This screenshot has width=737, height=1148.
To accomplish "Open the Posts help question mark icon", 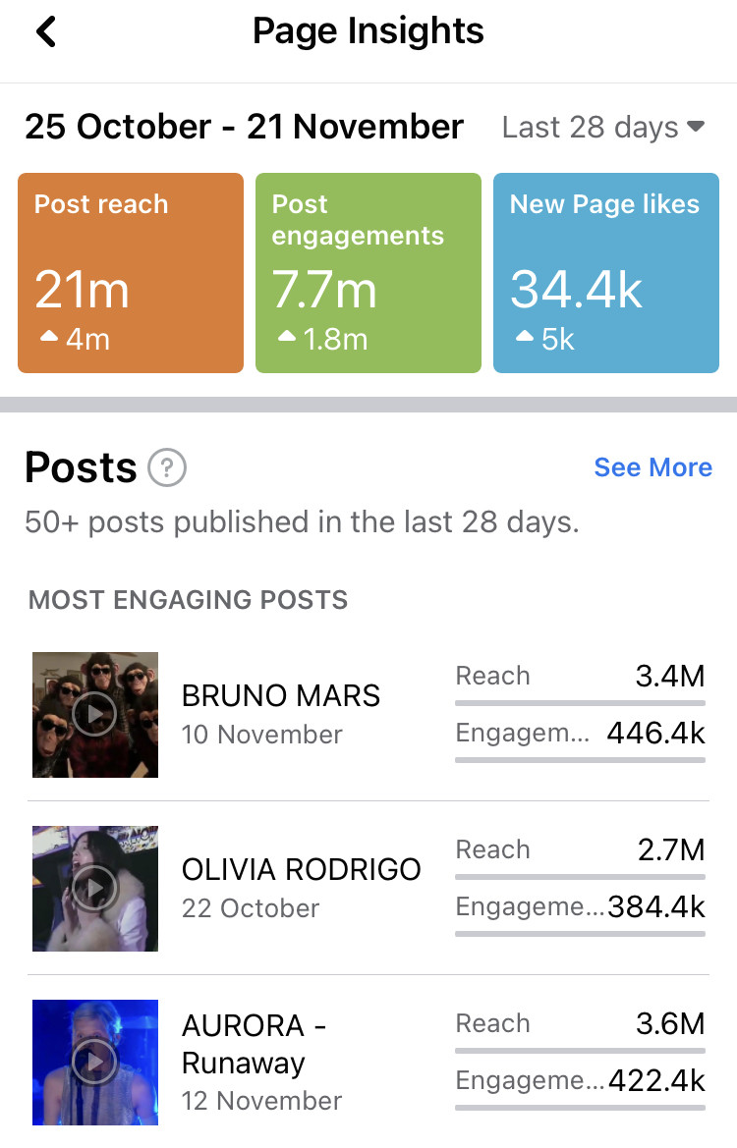I will click(167, 467).
